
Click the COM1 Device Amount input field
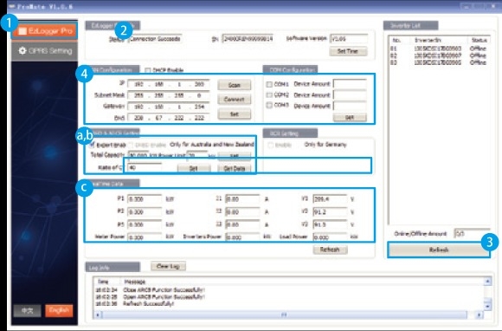coord(350,84)
